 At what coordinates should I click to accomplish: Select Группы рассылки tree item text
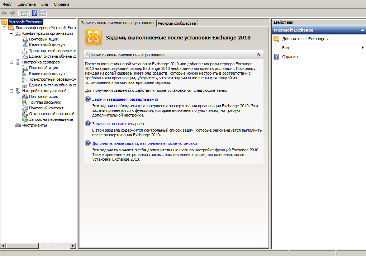[45, 102]
